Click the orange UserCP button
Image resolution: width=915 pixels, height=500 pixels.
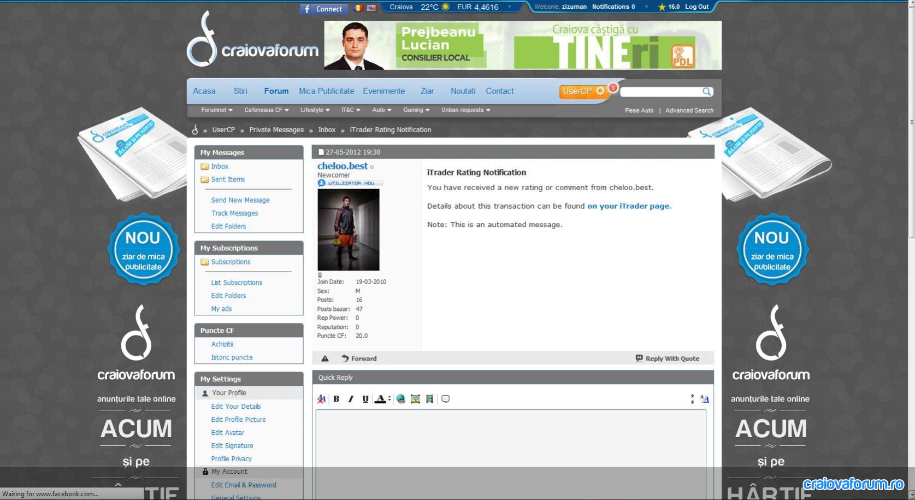pyautogui.click(x=584, y=91)
